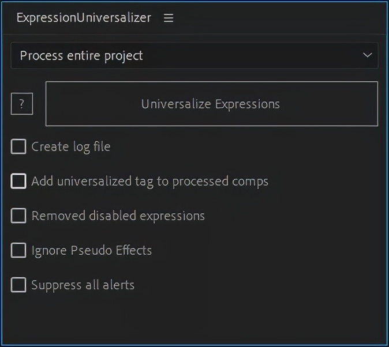389x347 pixels.
Task: Enable the Create log file checkbox
Action: (x=18, y=146)
